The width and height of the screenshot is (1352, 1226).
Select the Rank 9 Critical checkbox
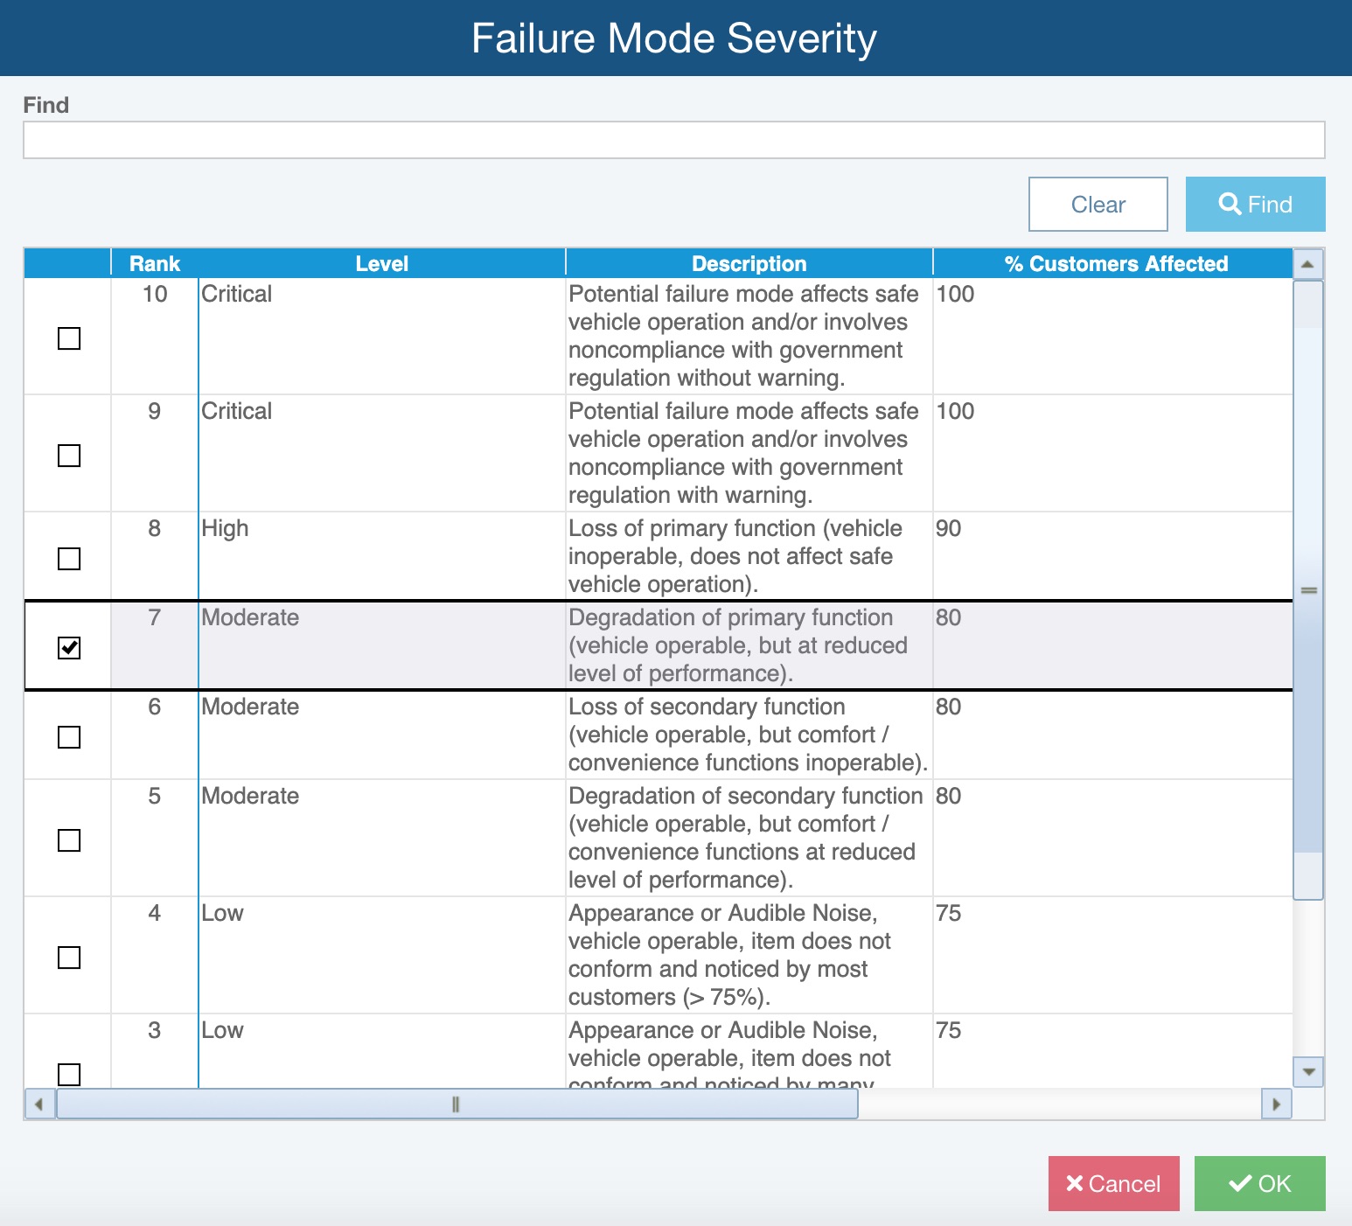69,456
